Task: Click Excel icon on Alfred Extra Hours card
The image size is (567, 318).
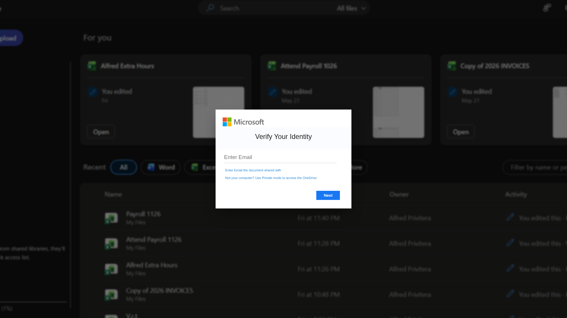Action: pyautogui.click(x=92, y=66)
